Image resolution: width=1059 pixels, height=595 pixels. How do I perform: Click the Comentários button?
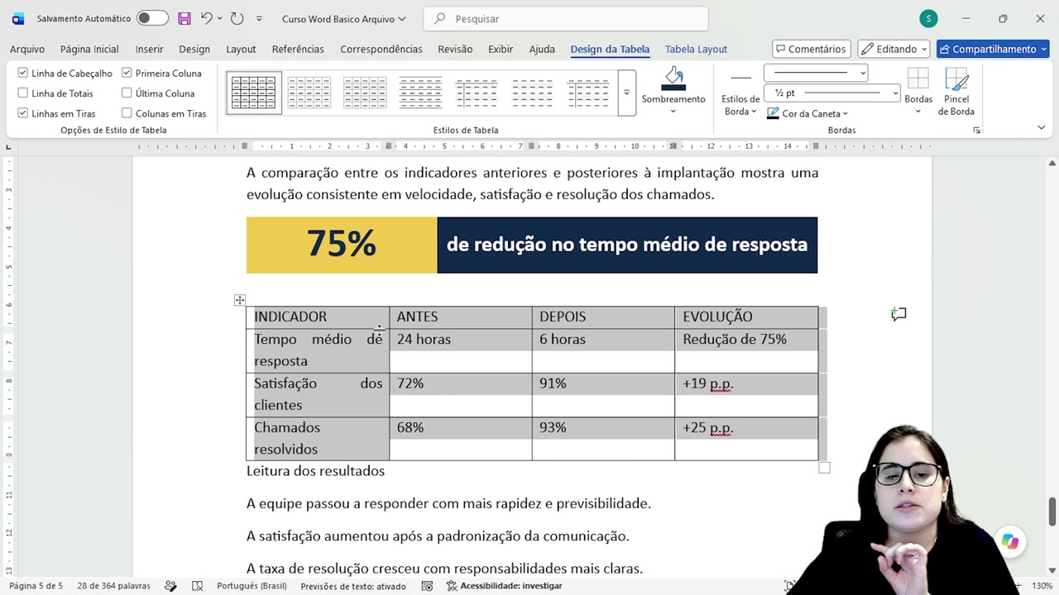point(811,49)
